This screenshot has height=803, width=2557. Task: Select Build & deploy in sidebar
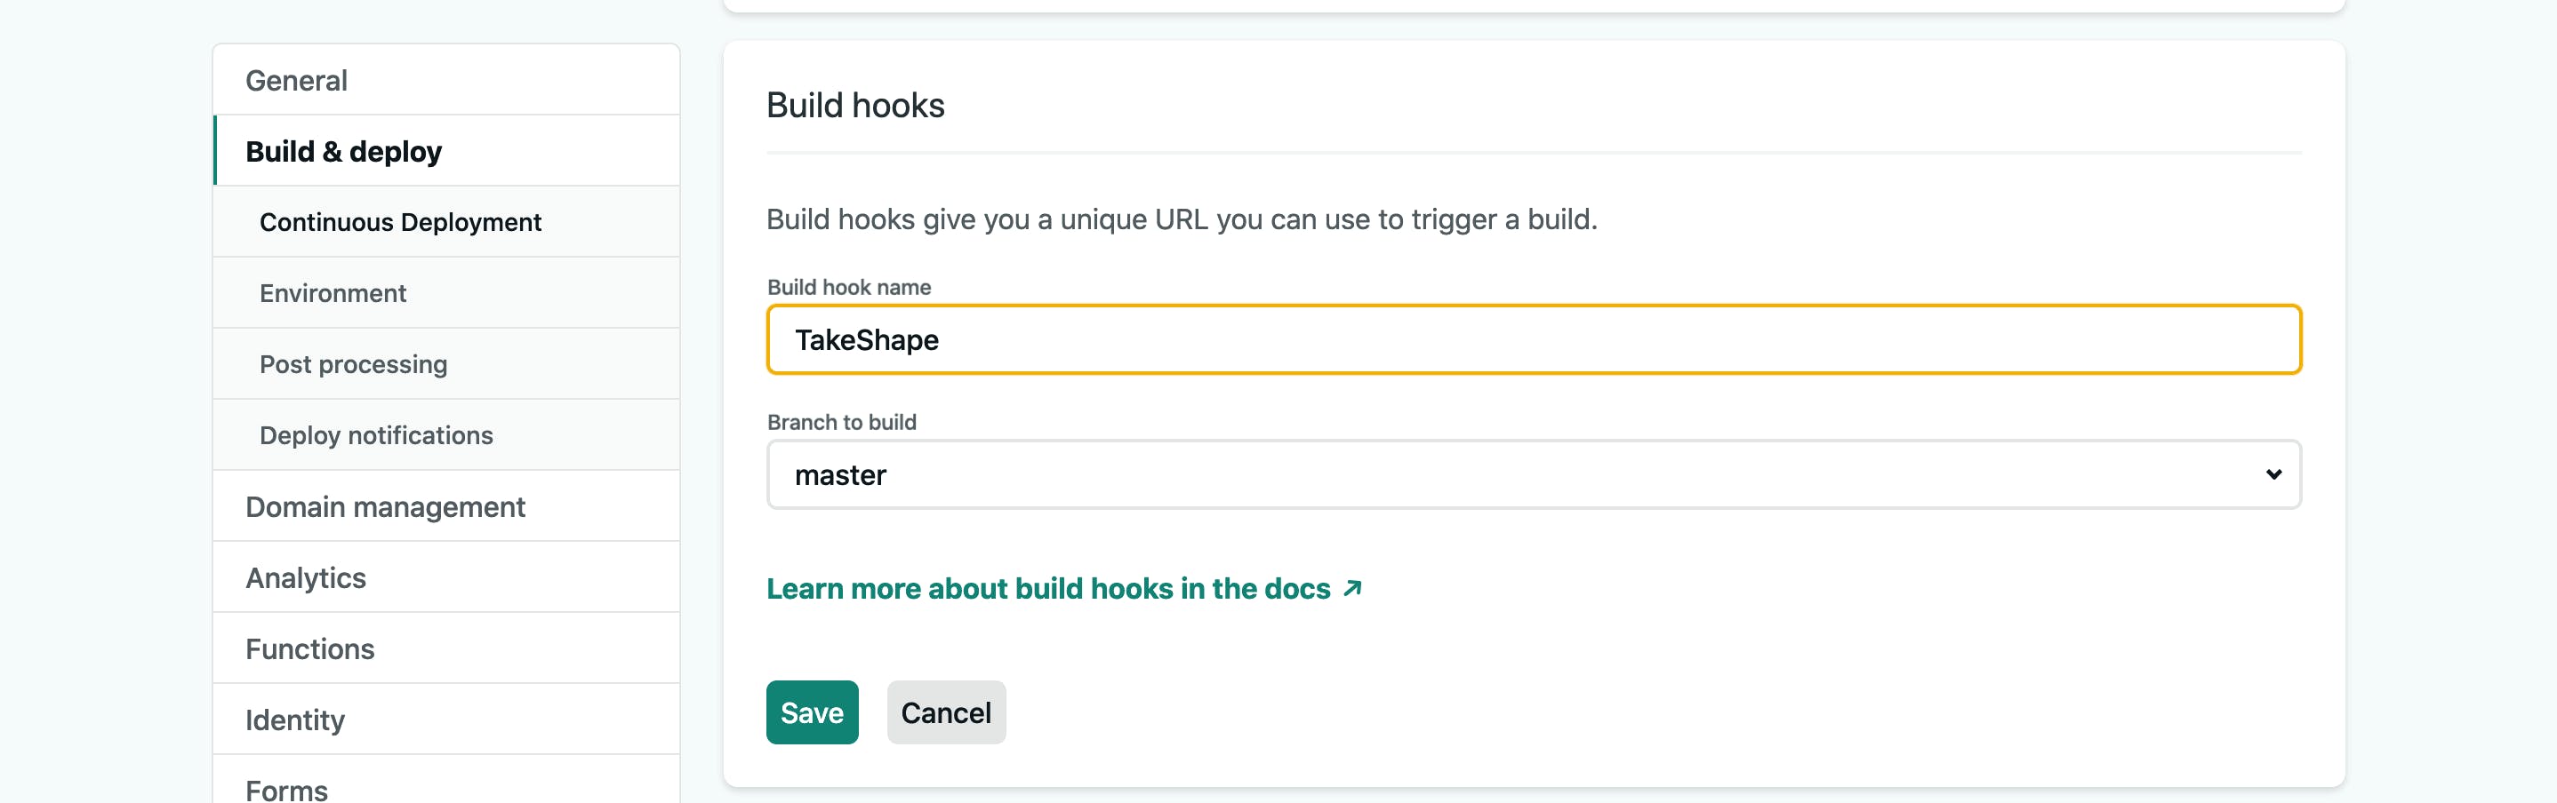(x=445, y=151)
